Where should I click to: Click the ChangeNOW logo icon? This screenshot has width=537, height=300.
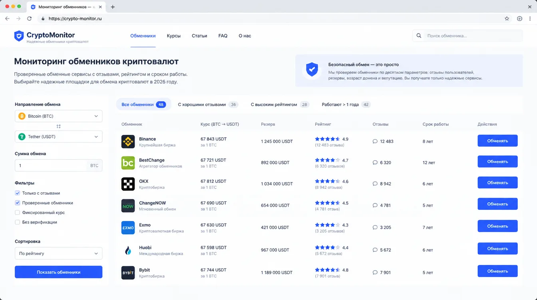[x=128, y=206]
